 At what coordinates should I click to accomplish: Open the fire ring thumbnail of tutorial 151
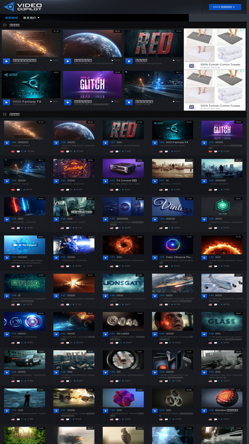[123, 245]
